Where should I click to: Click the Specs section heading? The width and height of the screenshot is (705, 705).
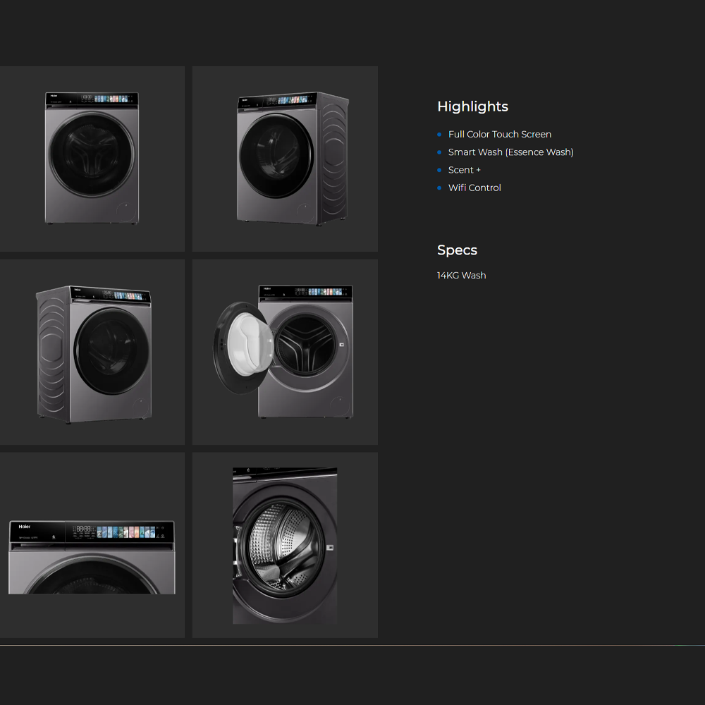(457, 250)
